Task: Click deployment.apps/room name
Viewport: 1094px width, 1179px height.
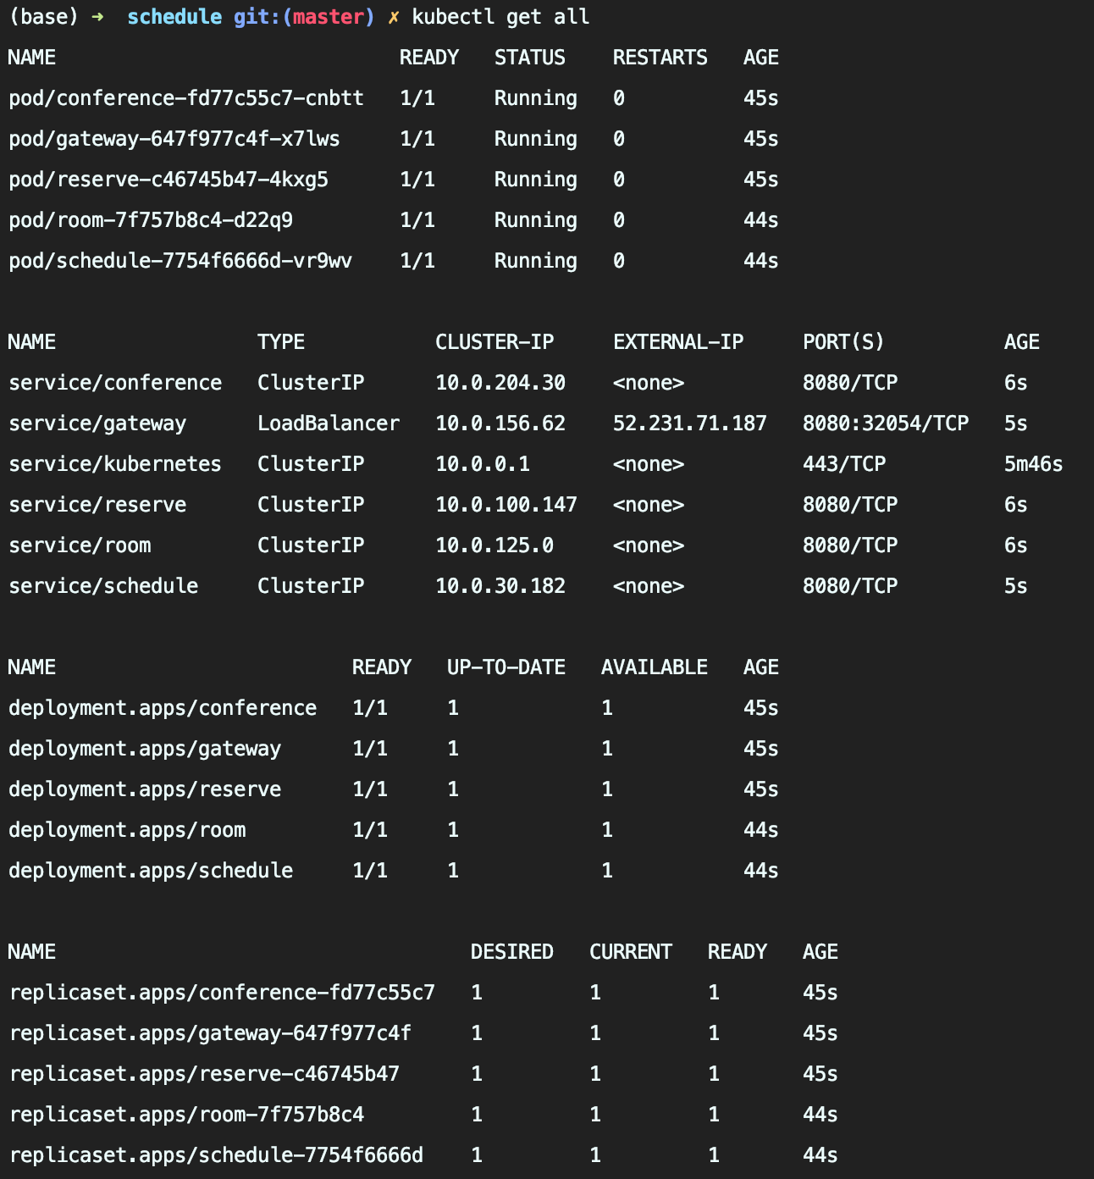Action: [127, 830]
